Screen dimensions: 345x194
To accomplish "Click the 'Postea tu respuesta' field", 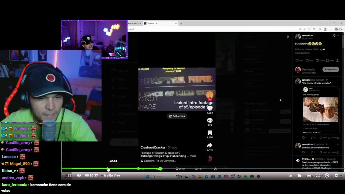I will tap(309, 71).
